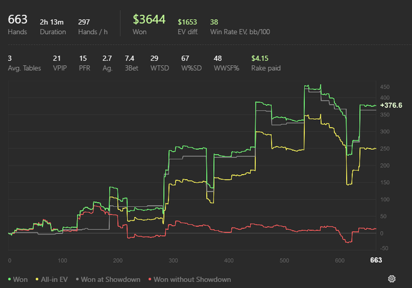Viewport: 412px width, 288px height.
Task: Click the PFR stat value 15
Action: pyautogui.click(x=83, y=58)
